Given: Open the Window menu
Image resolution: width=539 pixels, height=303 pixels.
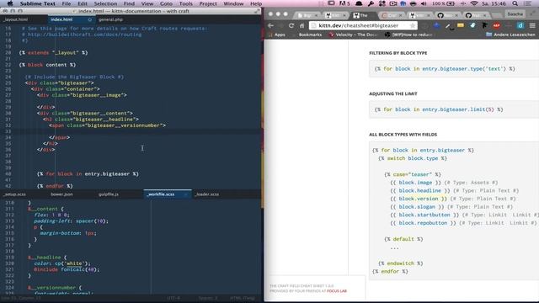Looking at the screenshot, I should pos(233,3).
